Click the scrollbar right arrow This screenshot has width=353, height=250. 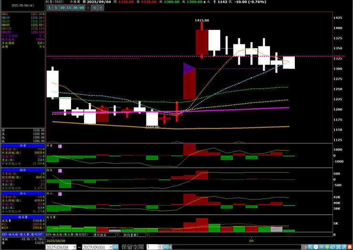[x=305, y=247]
